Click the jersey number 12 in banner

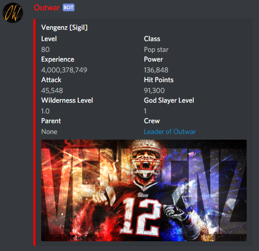point(141,216)
